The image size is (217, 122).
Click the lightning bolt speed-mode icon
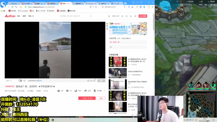93,7
